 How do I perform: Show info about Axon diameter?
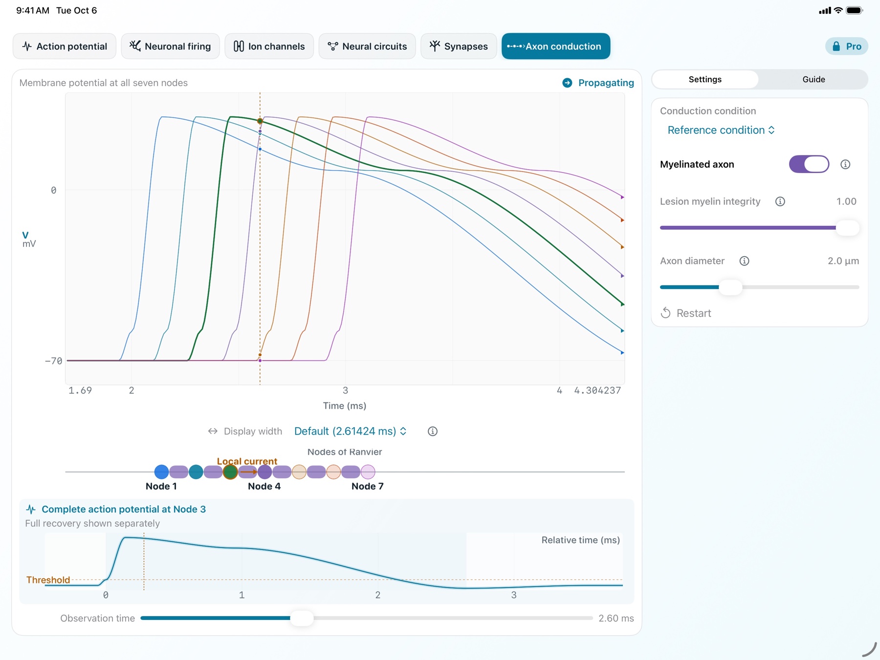744,261
